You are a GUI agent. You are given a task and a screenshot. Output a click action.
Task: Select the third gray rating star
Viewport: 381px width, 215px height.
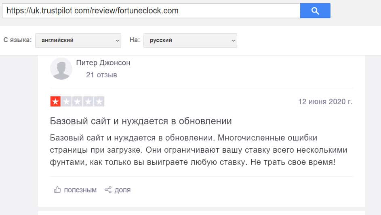click(77, 102)
